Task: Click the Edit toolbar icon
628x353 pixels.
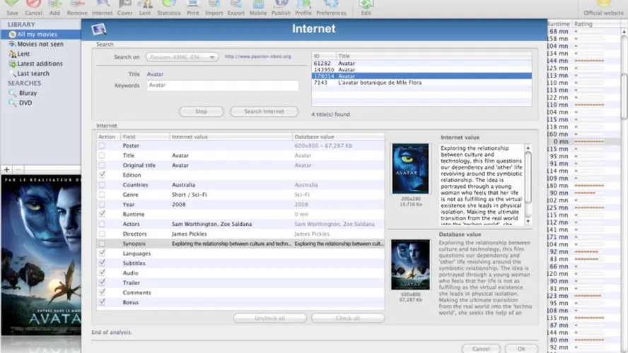Action: coord(366,7)
